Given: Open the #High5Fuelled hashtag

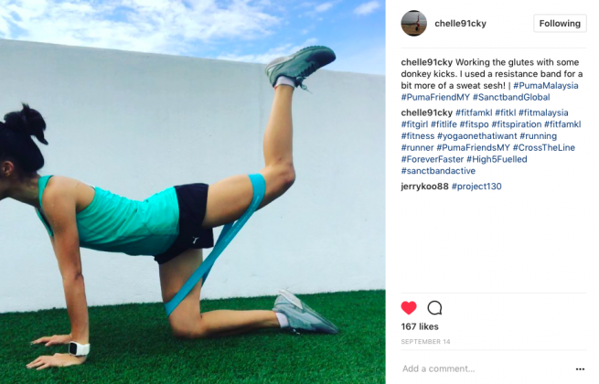Looking at the screenshot, I should (x=497, y=159).
